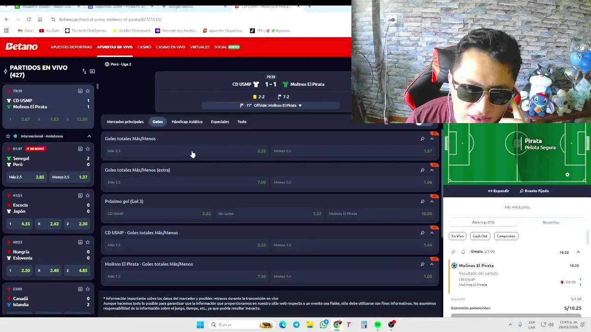Favorite the Senegal vs Perú match
This screenshot has width=591, height=332.
tap(88, 148)
